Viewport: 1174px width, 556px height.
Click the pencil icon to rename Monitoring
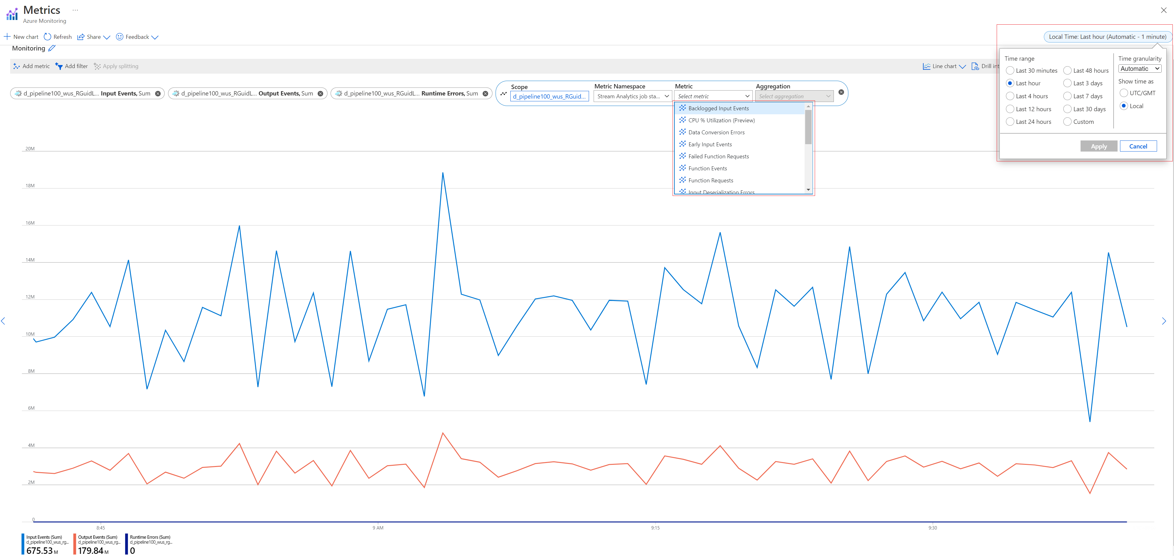52,48
